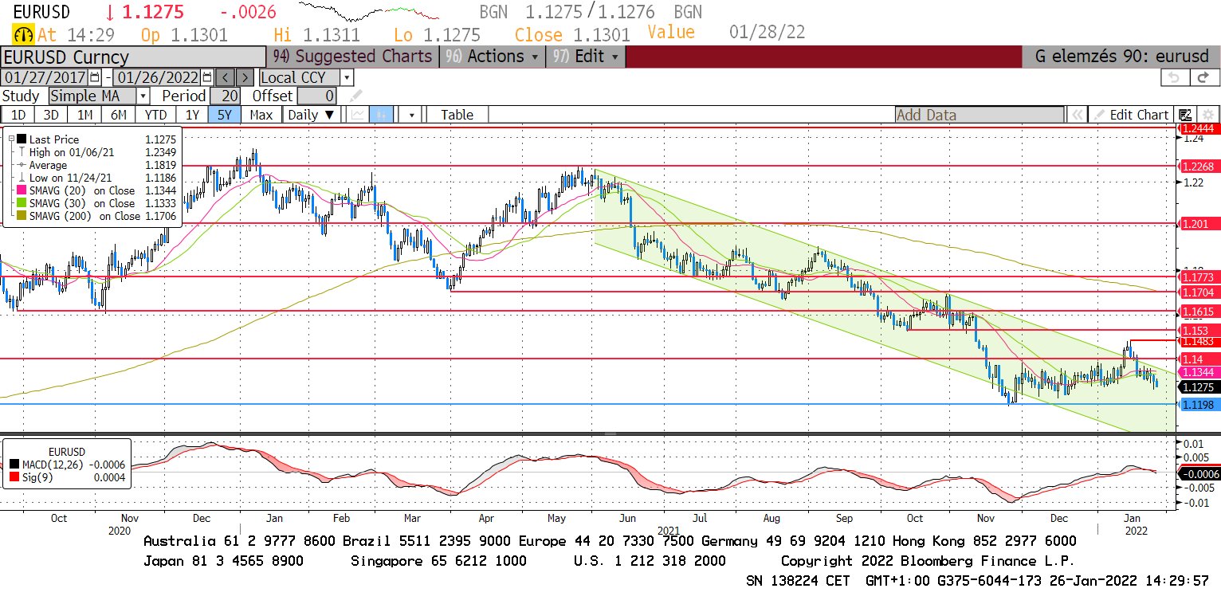Collapse the double-chevron panel arrow

(1077, 115)
